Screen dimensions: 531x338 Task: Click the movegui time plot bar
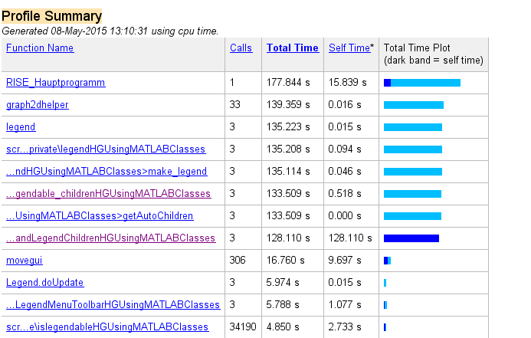(x=387, y=260)
